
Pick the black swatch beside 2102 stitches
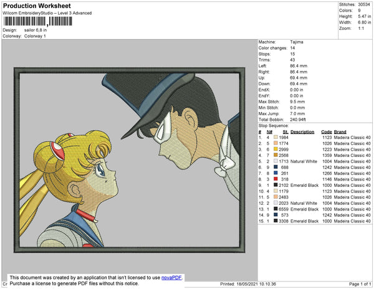click(x=276, y=185)
